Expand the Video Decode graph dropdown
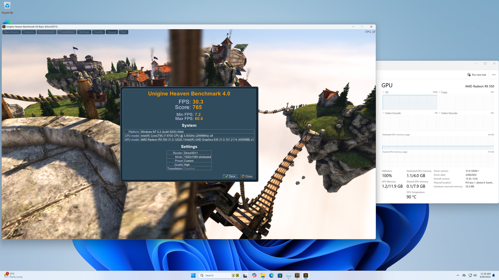This screenshot has height=280, width=499. coord(440,113)
